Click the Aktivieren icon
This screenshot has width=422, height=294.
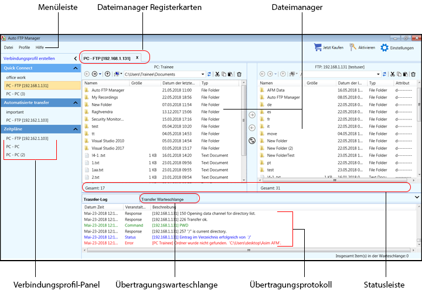(x=353, y=48)
